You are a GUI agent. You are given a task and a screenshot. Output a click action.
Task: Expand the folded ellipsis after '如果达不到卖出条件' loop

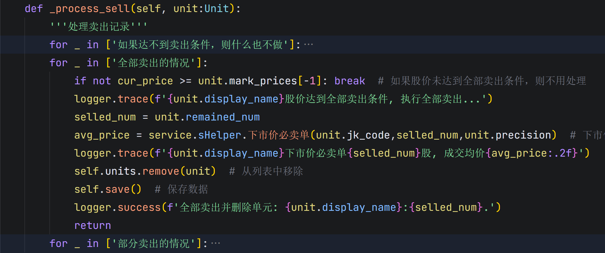point(309,45)
